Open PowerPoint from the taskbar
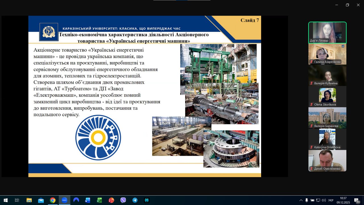The height and width of the screenshot is (205, 364). 111,200
